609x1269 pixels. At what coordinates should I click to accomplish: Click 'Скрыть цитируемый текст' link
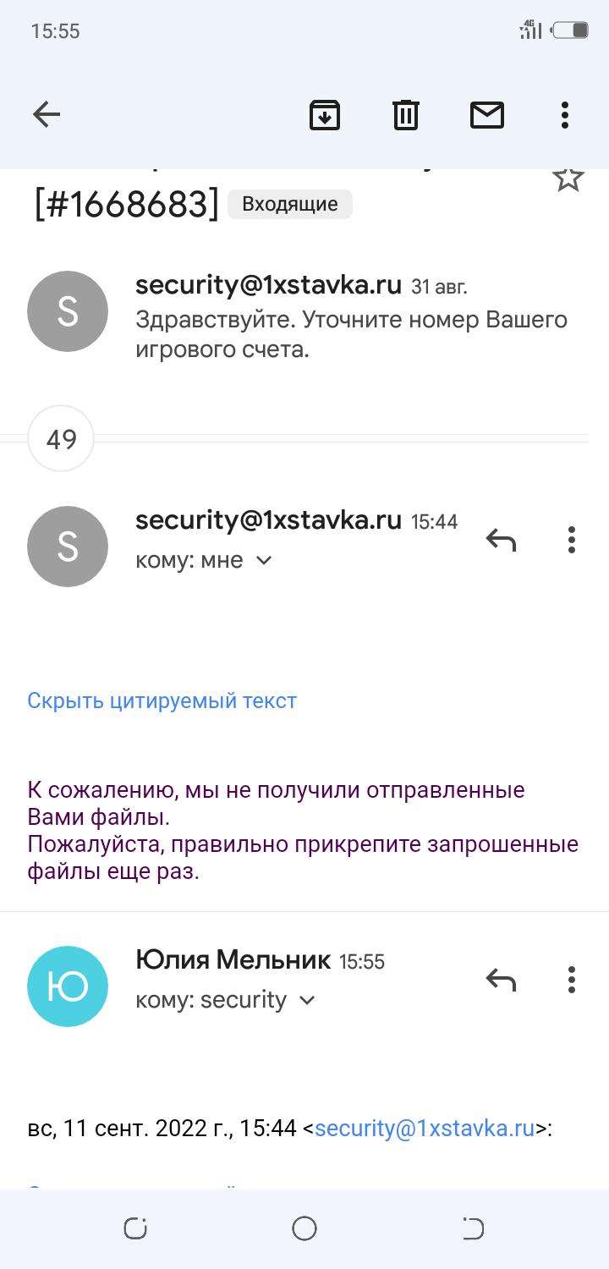162,700
